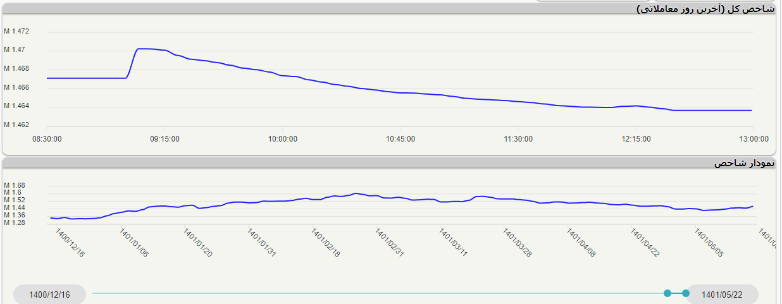
Task: Click the 12:15:00 time axis label
Action: pos(635,139)
